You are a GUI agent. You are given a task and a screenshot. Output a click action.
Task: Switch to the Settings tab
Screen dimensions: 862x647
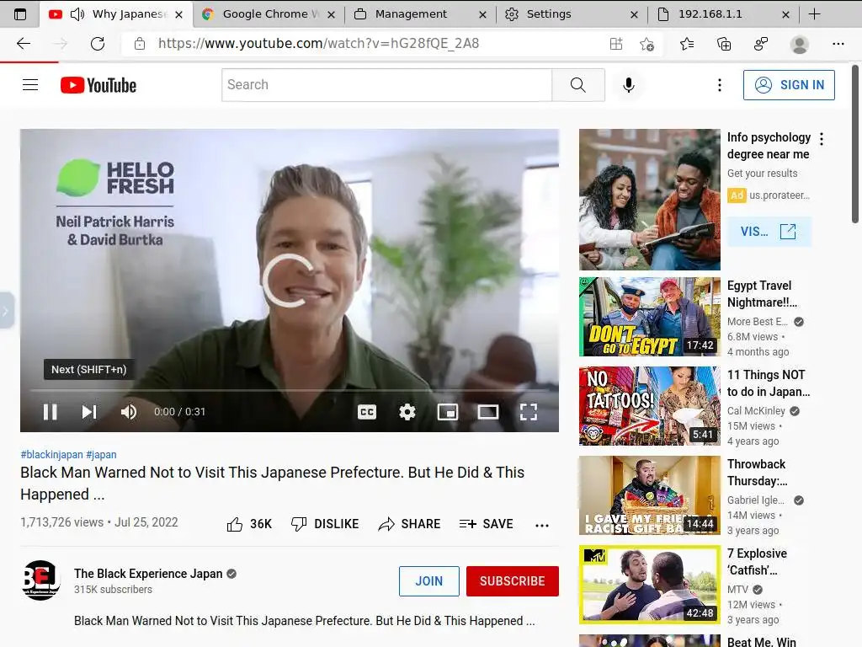(x=572, y=14)
